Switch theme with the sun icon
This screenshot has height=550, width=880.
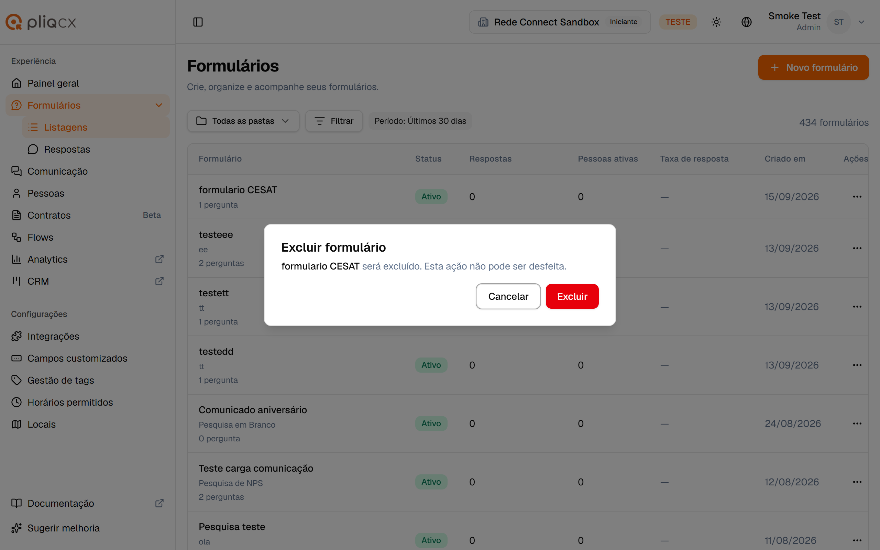(716, 22)
